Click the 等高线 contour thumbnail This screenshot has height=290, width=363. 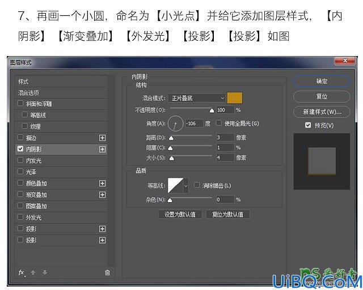[x=175, y=185]
